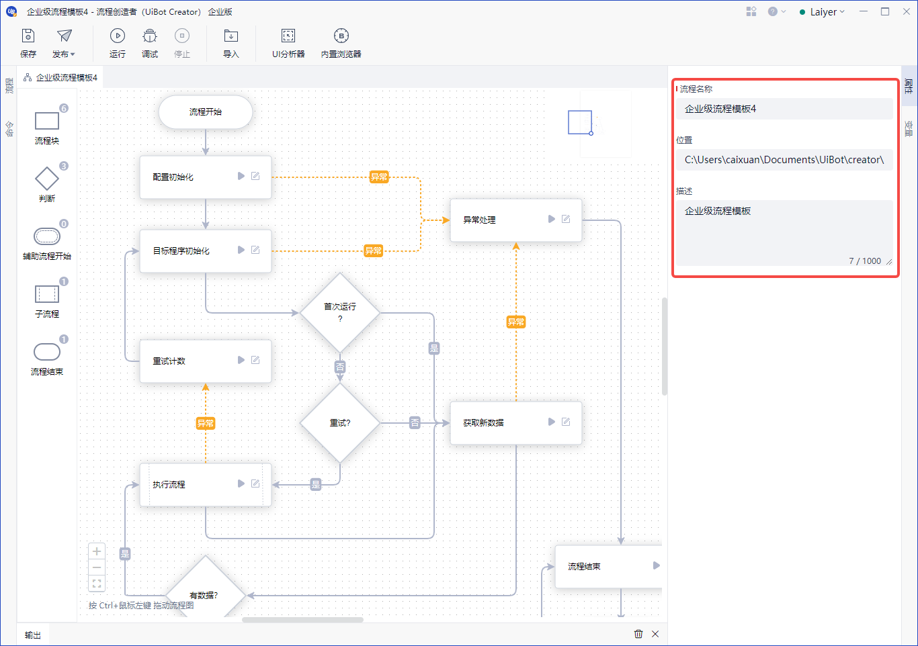Open the 属性 properties side tab
Image resolution: width=918 pixels, height=646 pixels.
click(x=909, y=85)
